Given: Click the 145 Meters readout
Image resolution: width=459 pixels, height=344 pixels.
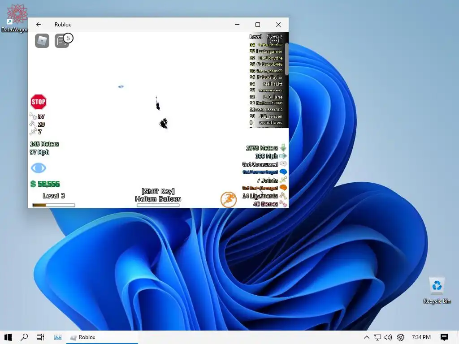Looking at the screenshot, I should pyautogui.click(x=44, y=144).
